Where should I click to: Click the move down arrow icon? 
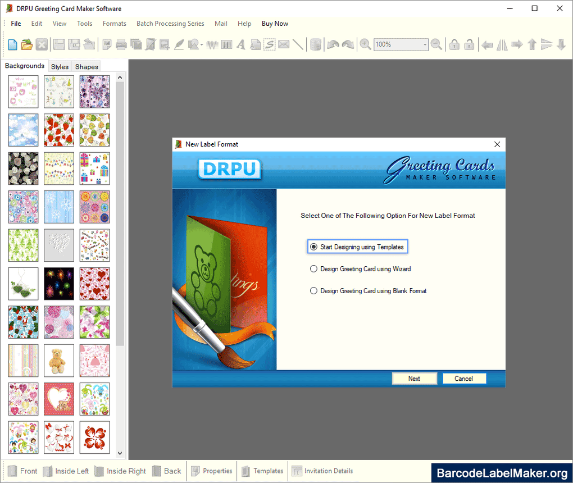[561, 44]
